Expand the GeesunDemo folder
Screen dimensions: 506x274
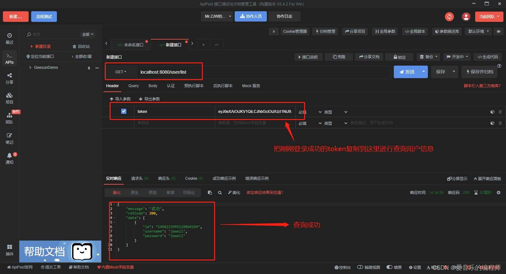click(30, 68)
